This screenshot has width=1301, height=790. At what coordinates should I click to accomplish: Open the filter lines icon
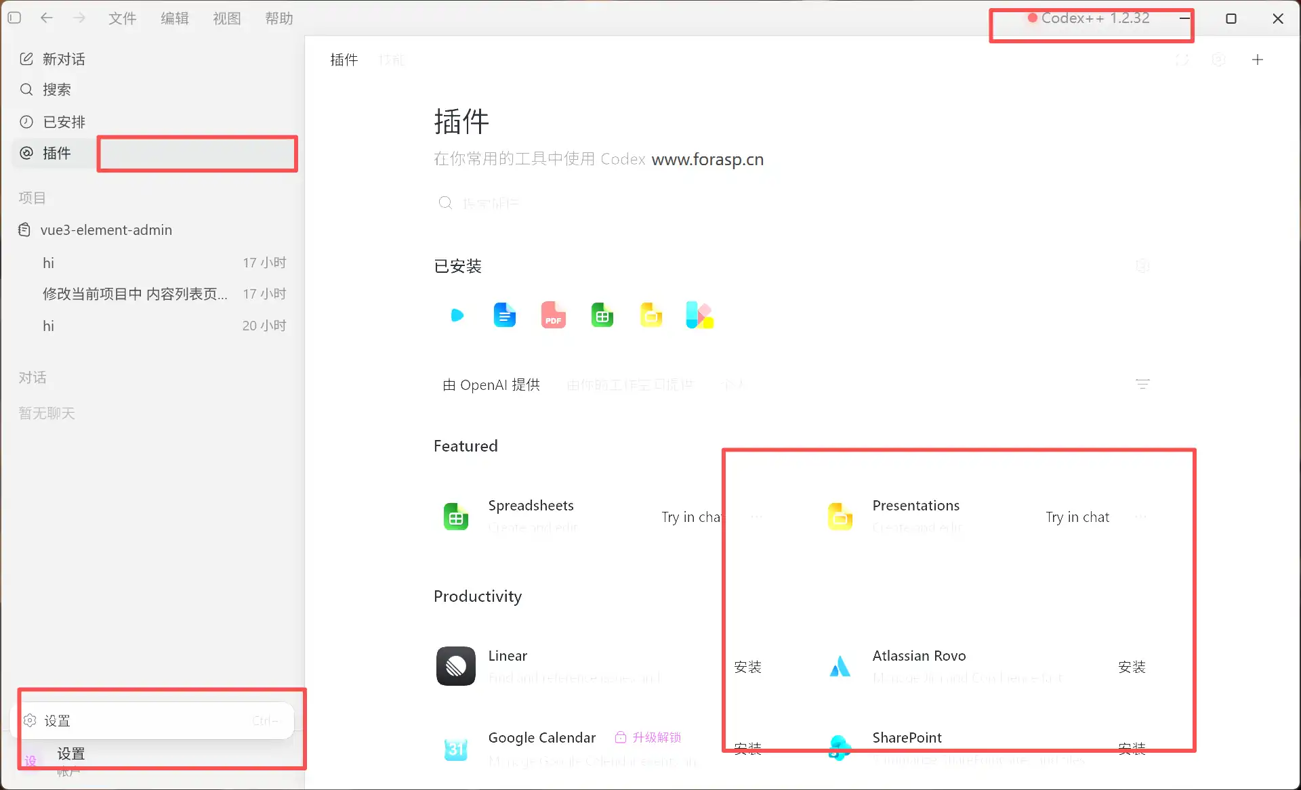[x=1142, y=384]
